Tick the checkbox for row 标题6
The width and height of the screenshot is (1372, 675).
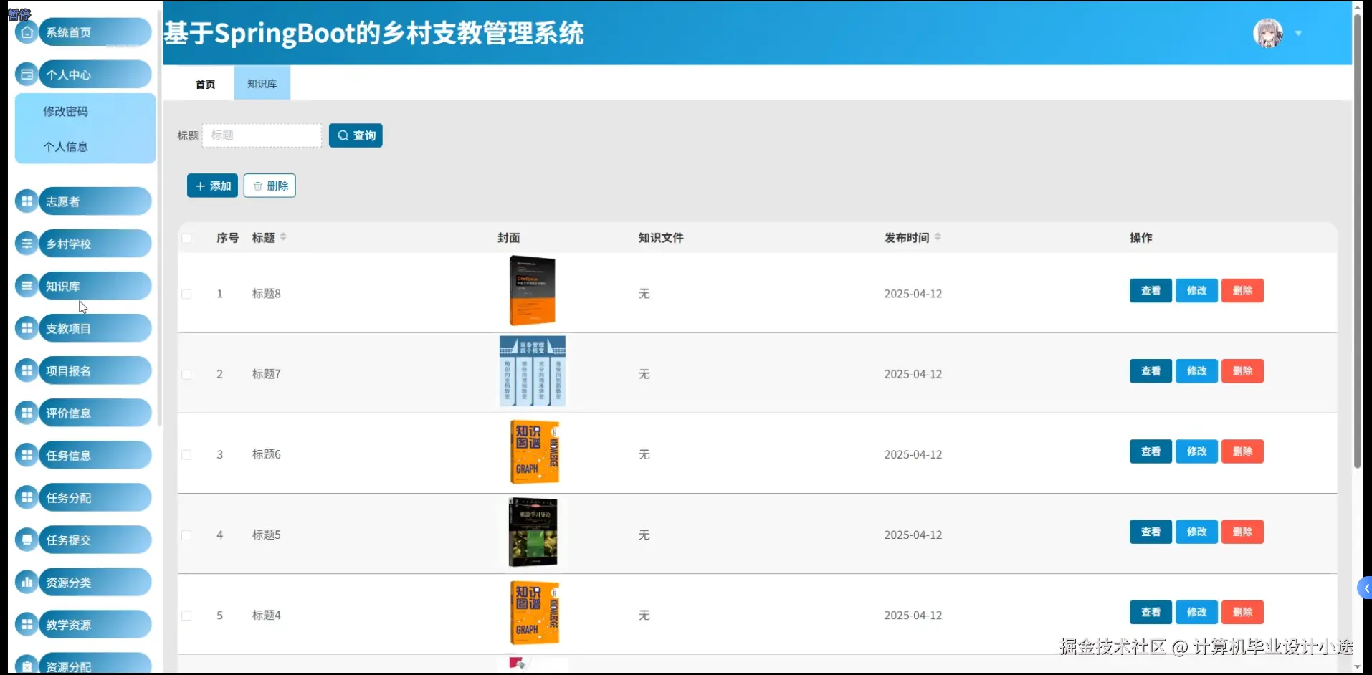[186, 454]
